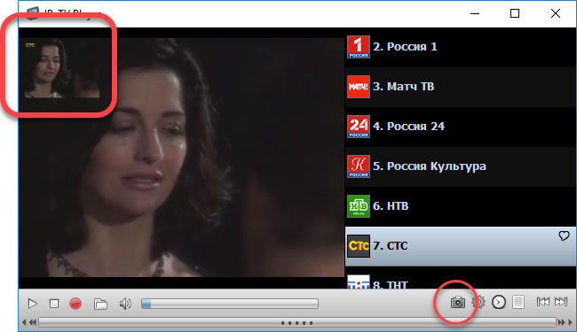Image resolution: width=577 pixels, height=332 pixels.
Task: Start recording with the red button
Action: point(75,304)
